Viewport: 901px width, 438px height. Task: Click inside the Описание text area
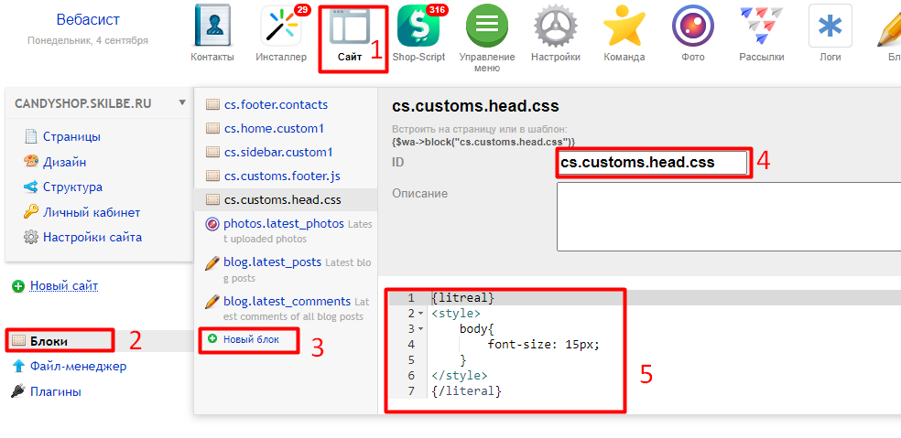tap(728, 216)
